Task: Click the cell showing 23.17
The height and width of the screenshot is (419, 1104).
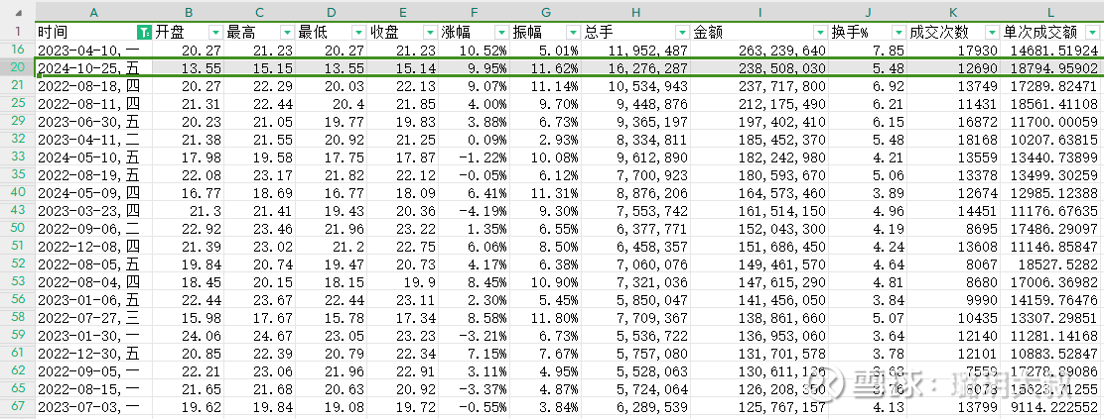Action: click(260, 174)
